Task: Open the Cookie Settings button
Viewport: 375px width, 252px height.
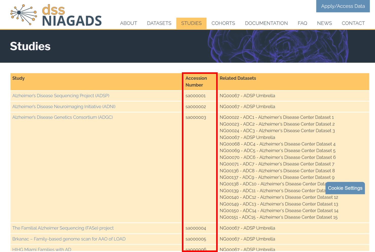Action: (345, 188)
